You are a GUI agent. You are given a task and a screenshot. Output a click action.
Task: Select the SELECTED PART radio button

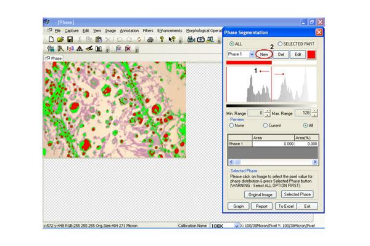[280, 44]
